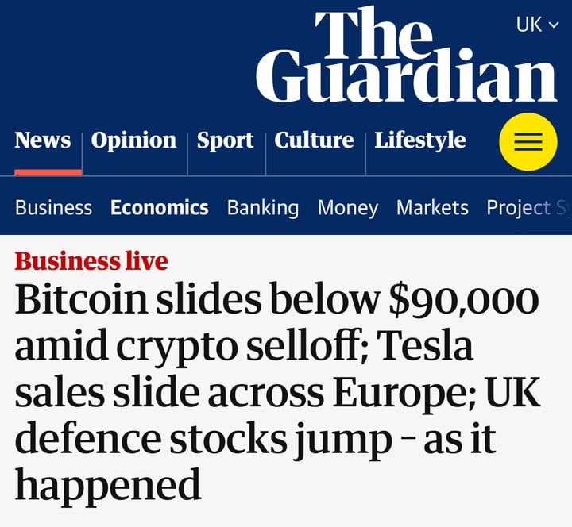The image size is (572, 527).
Task: Select the UK edition label
Action: click(x=529, y=25)
